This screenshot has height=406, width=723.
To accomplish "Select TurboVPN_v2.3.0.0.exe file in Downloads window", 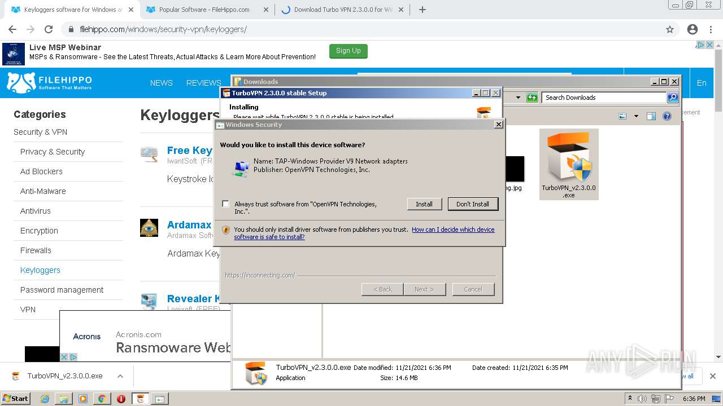I will pyautogui.click(x=569, y=164).
